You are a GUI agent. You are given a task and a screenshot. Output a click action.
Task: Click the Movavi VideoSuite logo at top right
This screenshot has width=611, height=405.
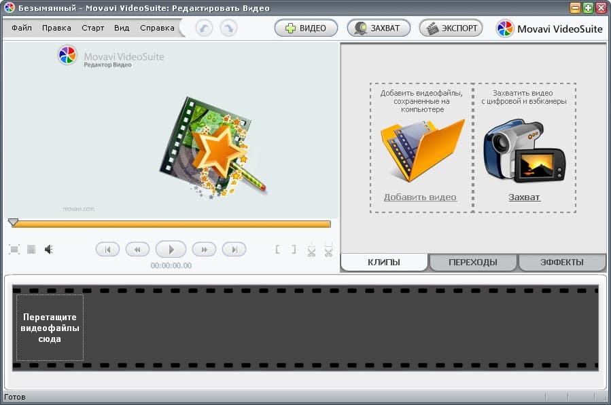point(549,28)
